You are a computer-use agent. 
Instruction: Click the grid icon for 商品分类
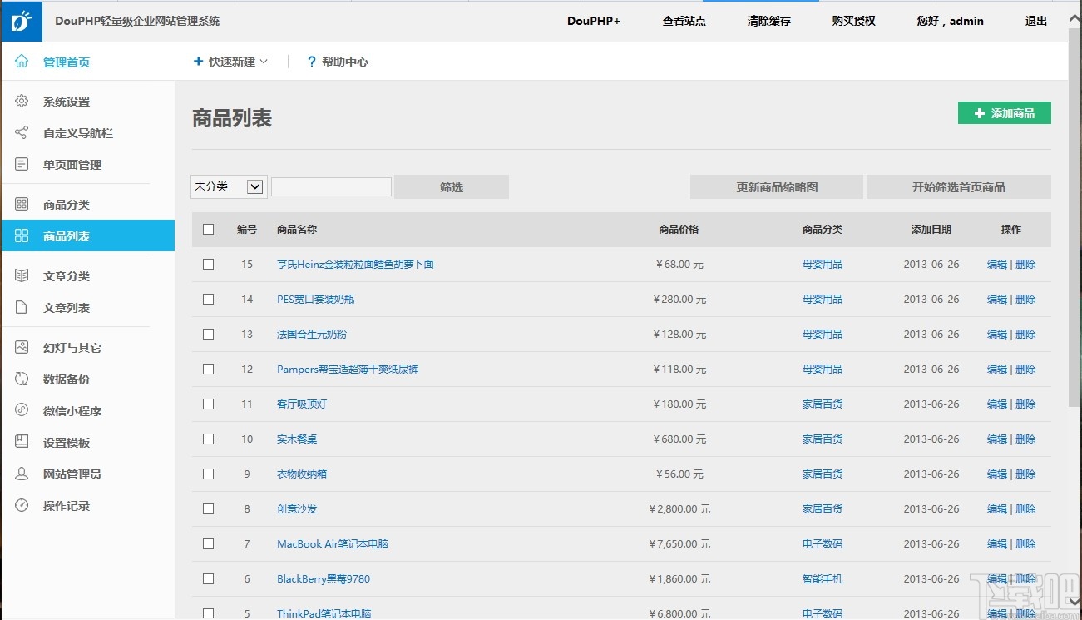coord(22,205)
